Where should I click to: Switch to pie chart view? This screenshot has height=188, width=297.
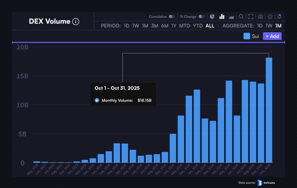(x=212, y=17)
